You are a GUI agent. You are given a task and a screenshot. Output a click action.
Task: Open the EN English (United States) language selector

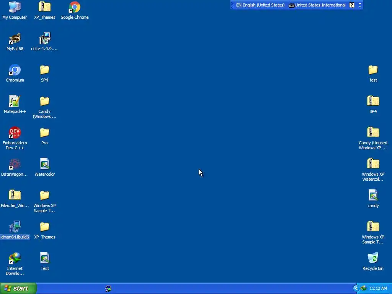(260, 5)
